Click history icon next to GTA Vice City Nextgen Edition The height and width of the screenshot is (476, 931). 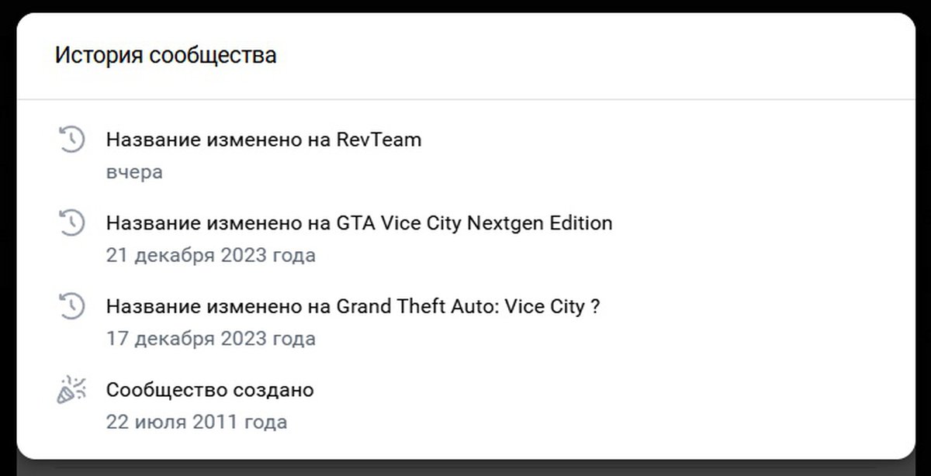(71, 223)
